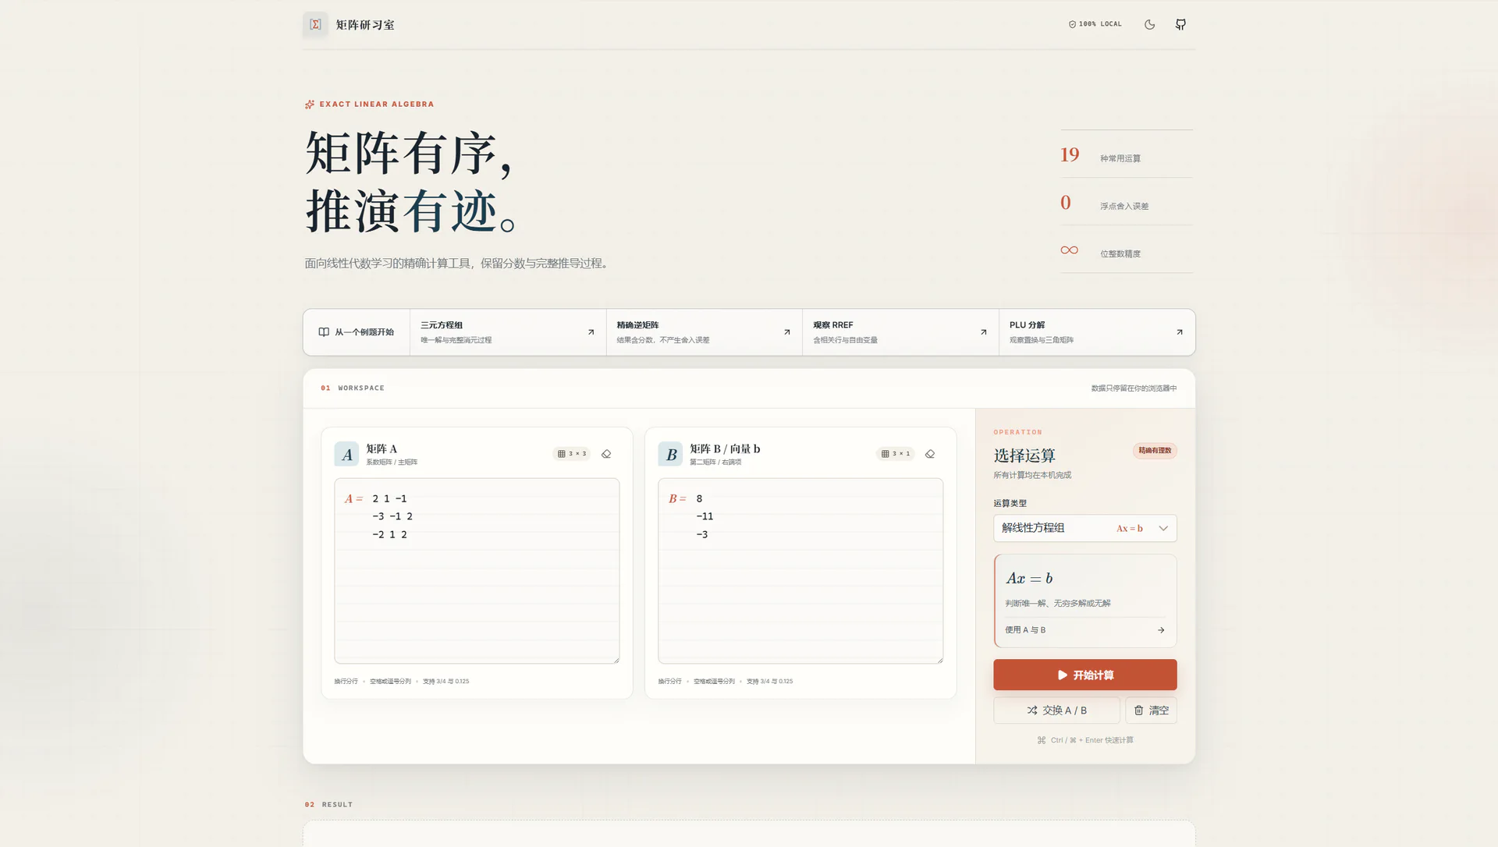Click the 0 浮点舍入误差 statistic

pyautogui.click(x=1126, y=202)
